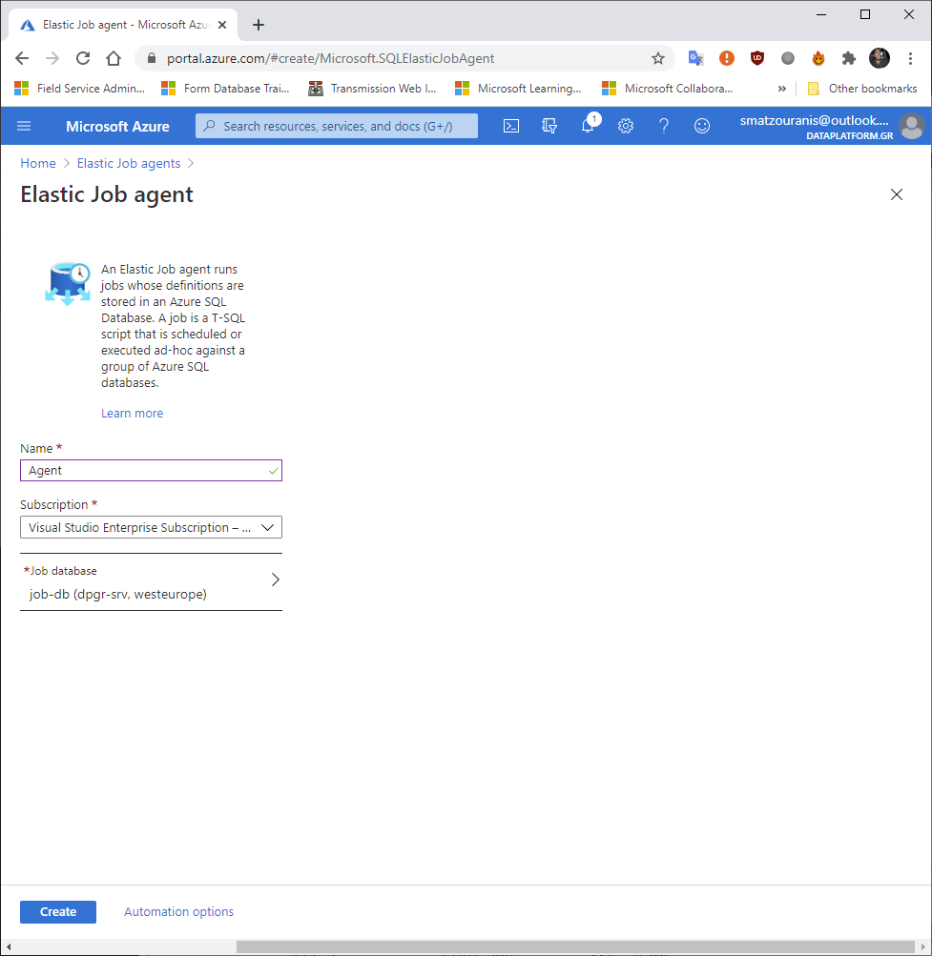Click the Create button

coord(58,912)
